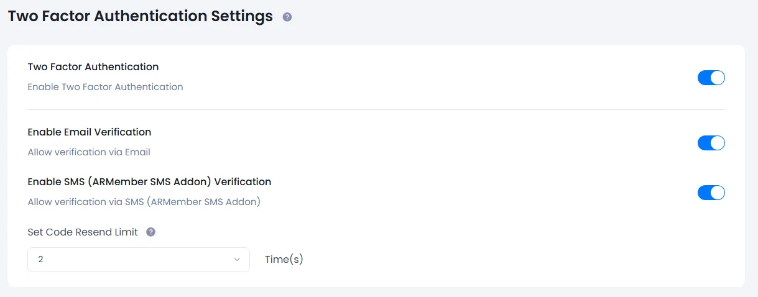
Task: Disable the Two Factor Authentication toggle
Action: (711, 78)
